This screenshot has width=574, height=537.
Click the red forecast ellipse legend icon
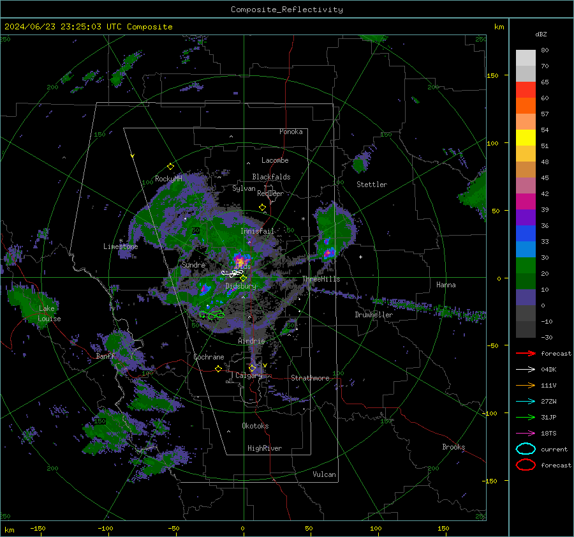[x=526, y=465]
